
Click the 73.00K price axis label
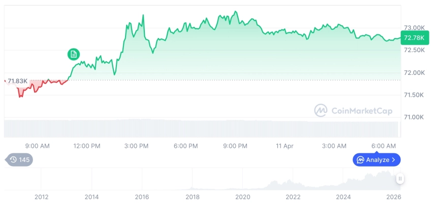click(x=414, y=27)
